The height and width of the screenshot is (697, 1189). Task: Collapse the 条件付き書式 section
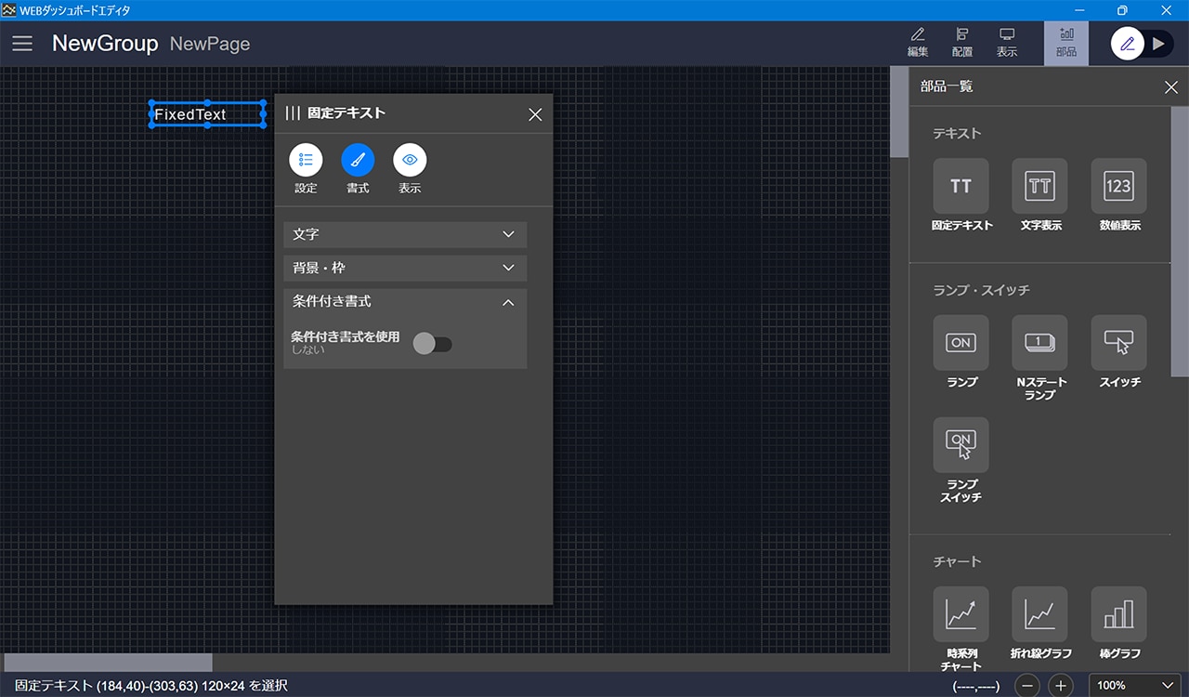click(x=507, y=302)
